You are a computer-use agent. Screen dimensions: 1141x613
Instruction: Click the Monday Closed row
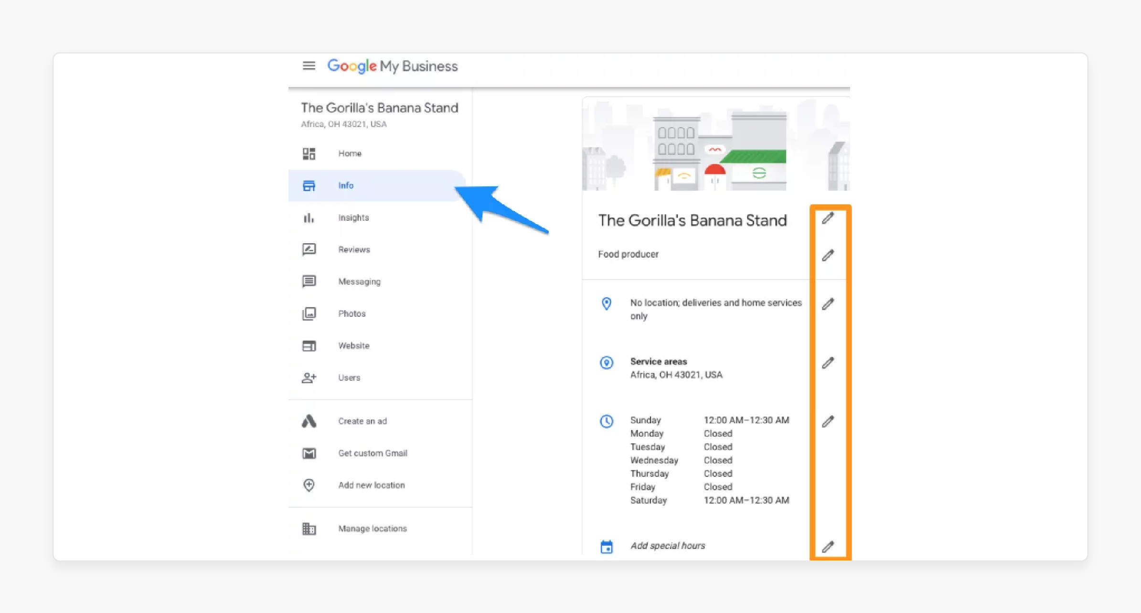pos(681,433)
